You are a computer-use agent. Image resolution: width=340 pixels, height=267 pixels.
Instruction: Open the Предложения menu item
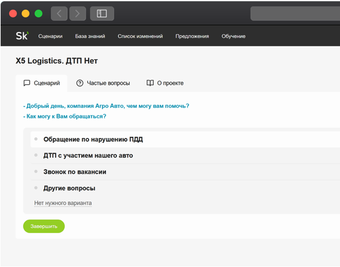tap(192, 36)
